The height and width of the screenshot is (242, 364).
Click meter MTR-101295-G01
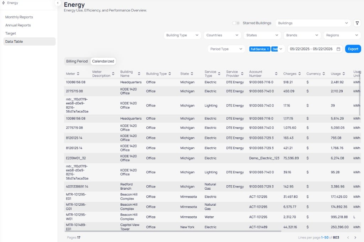(x=76, y=207)
